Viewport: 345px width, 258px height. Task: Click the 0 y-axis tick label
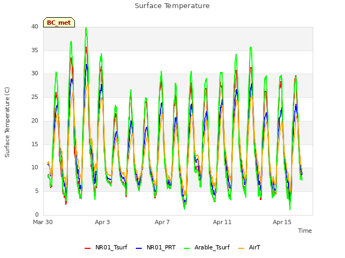pyautogui.click(x=37, y=214)
